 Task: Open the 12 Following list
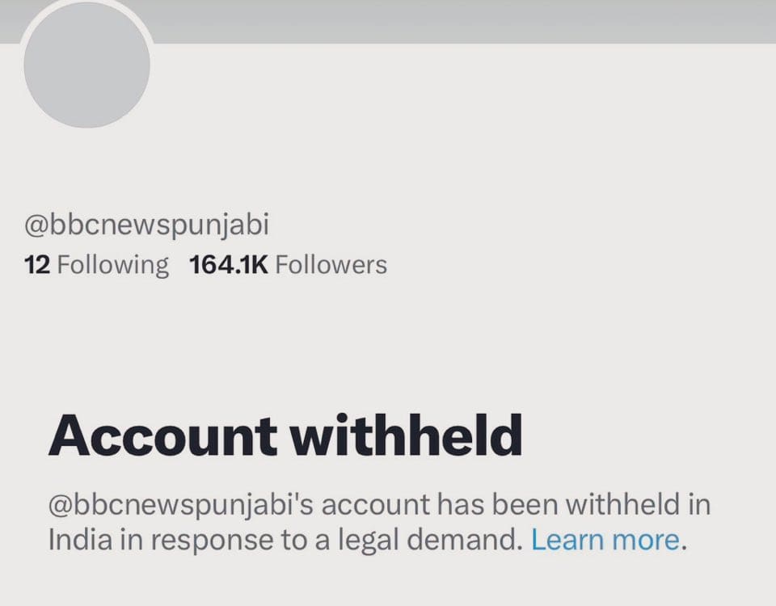pyautogui.click(x=97, y=265)
